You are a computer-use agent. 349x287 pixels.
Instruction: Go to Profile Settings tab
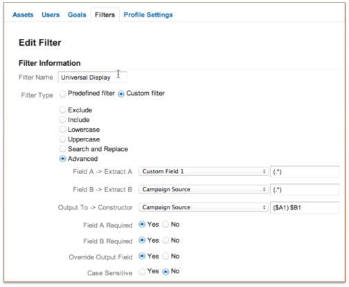(x=148, y=15)
